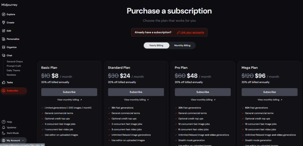
Task: Subscribe to the Pro Plan
Action: point(203,92)
